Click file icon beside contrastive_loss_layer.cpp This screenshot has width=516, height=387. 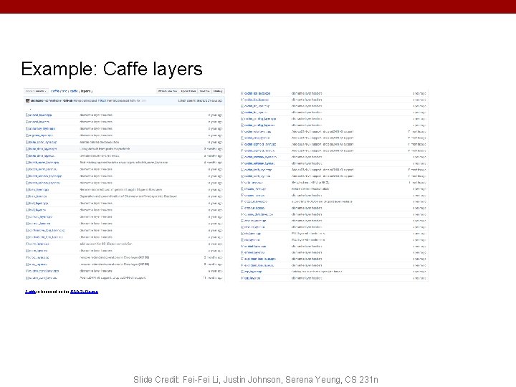27,230
